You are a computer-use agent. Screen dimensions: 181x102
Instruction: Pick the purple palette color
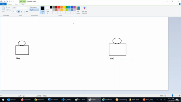coord(74,7)
